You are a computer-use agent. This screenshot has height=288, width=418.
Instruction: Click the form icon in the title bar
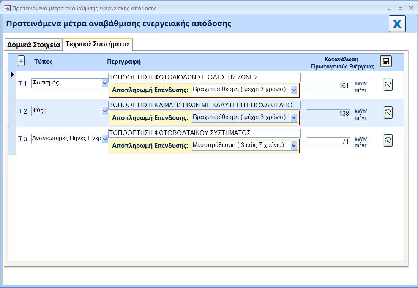coord(7,8)
